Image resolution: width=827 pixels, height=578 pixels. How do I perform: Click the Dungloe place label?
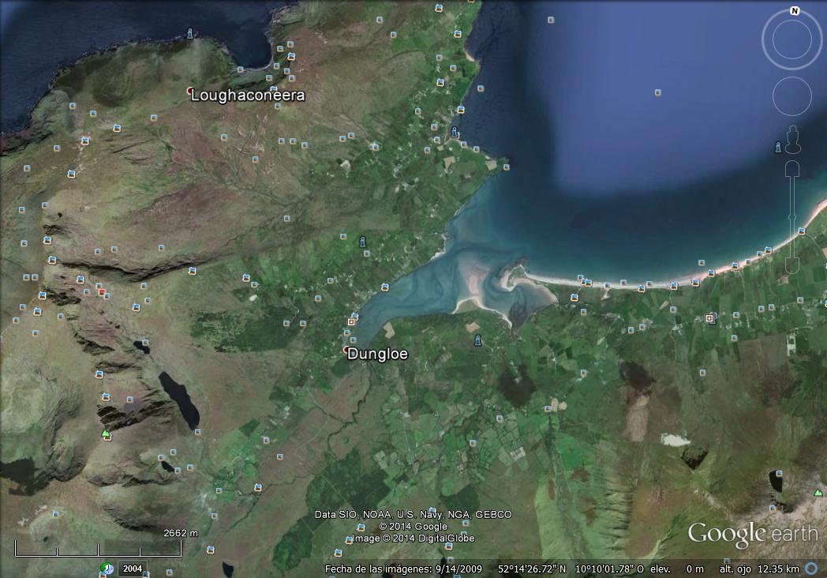click(x=378, y=355)
